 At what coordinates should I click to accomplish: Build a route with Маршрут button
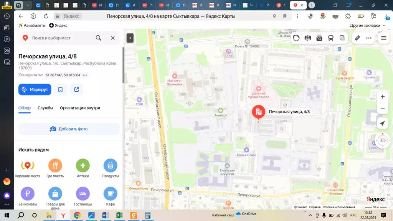tap(35, 89)
